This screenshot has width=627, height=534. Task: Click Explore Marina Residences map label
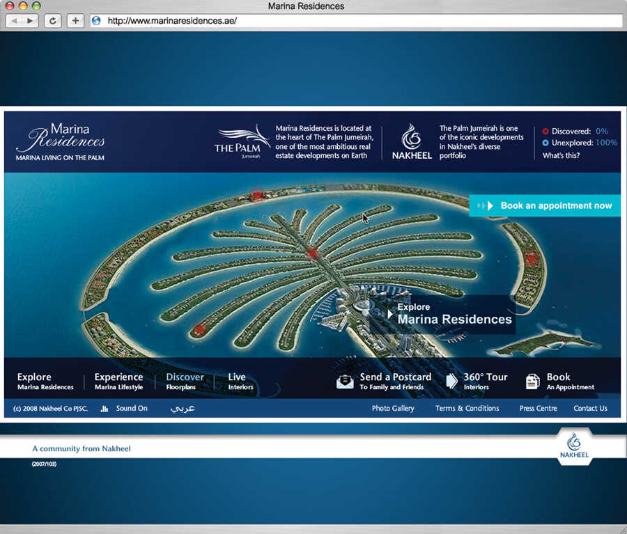454,314
